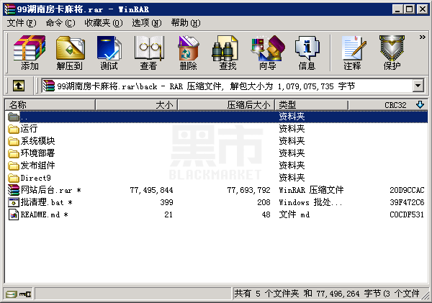Click the status bar folder and byte summary
This screenshot has width=432, height=303.
(x=327, y=294)
